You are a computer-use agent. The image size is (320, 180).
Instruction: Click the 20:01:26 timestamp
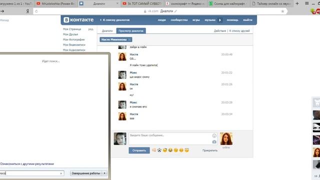coord(226,84)
